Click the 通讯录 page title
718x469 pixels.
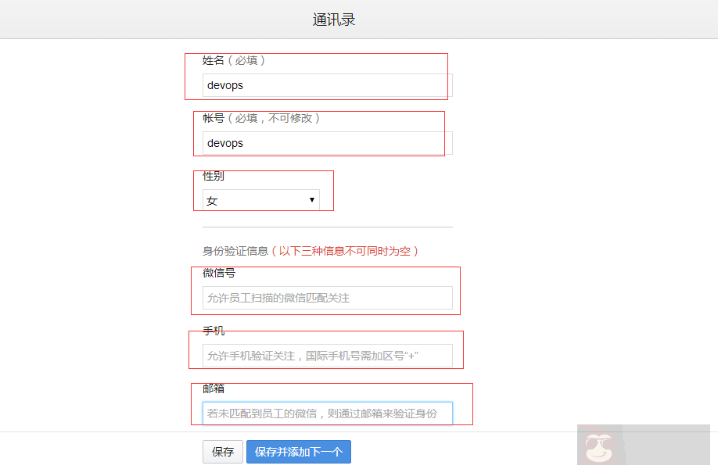[x=334, y=18]
